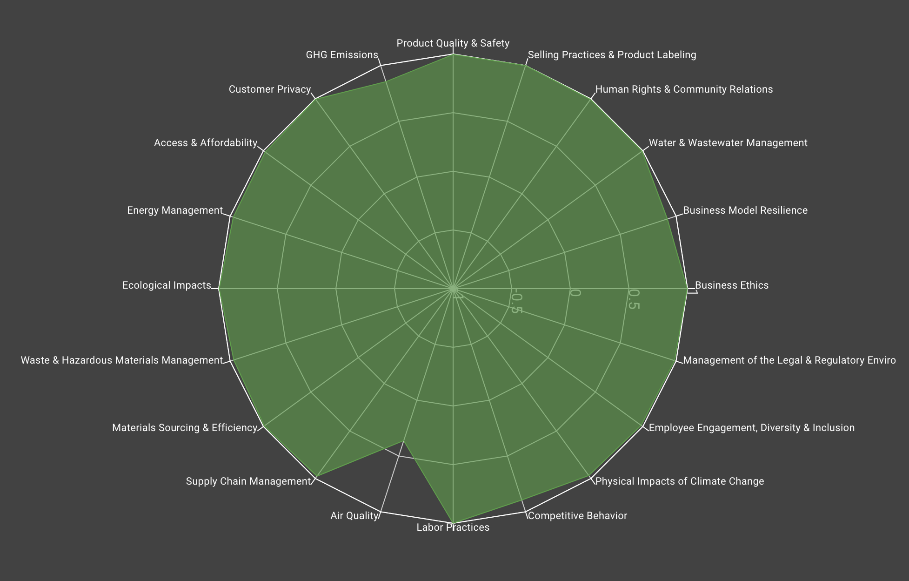Select Waste & Hazardous Materials Management
909x581 pixels.
[x=121, y=360]
